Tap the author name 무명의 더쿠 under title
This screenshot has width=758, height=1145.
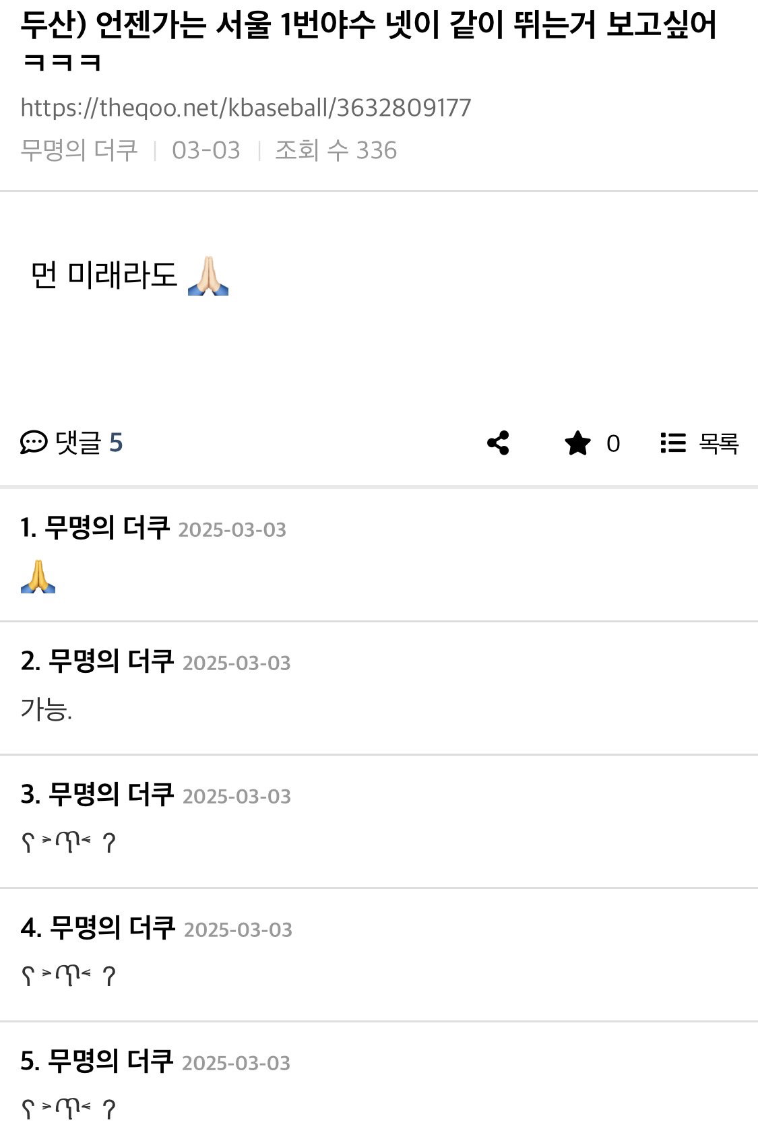79,150
